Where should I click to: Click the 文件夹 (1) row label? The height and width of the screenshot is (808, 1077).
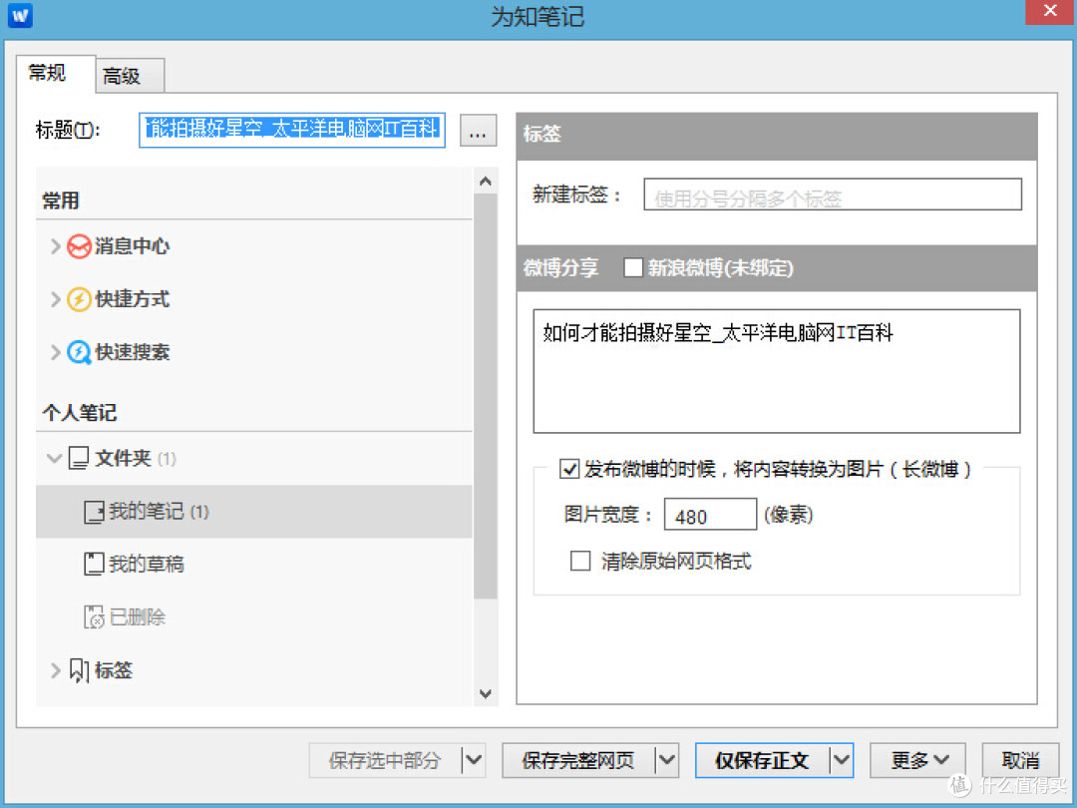136,458
